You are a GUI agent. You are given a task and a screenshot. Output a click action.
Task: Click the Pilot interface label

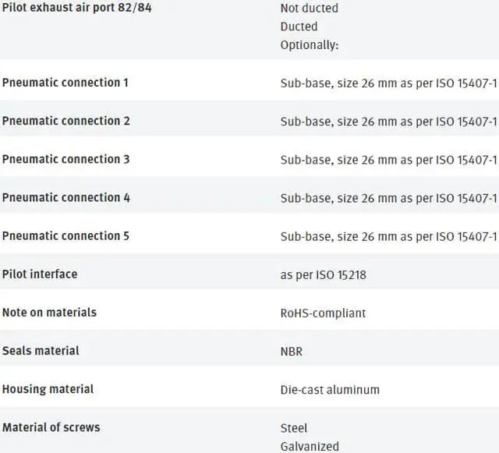click(40, 274)
